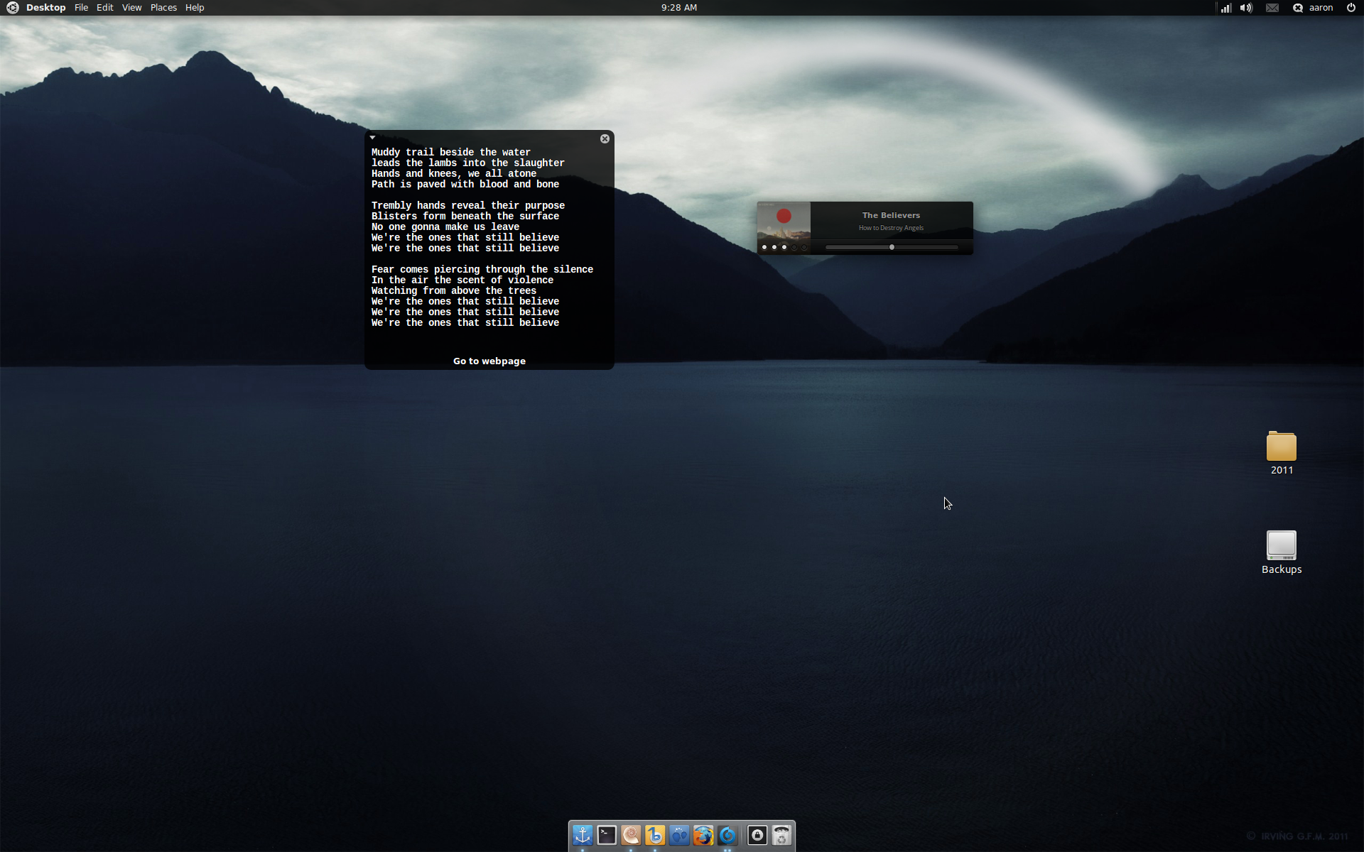Click the track progress slider in music widget
This screenshot has width=1364, height=852.
[892, 247]
